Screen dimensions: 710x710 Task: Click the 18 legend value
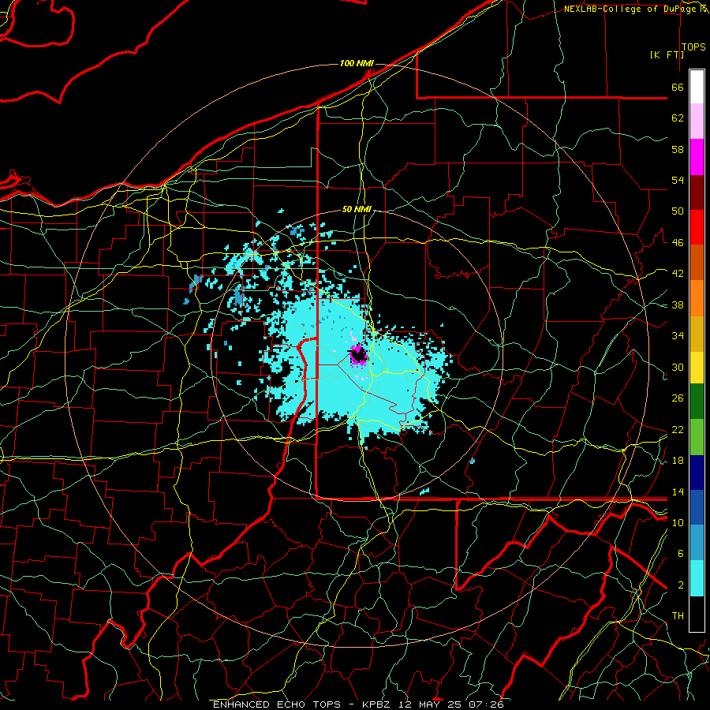click(678, 461)
